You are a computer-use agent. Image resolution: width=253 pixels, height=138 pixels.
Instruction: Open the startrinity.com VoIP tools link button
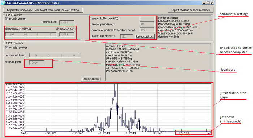pyautogui.click(x=43, y=10)
